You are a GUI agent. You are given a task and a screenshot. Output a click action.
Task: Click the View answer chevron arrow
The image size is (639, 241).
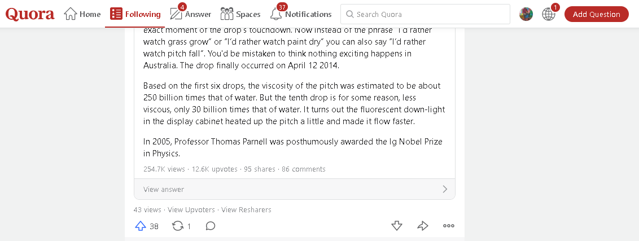445,189
